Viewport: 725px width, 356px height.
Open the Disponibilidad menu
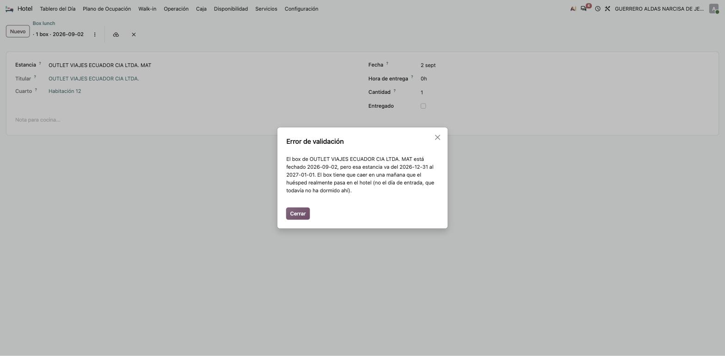click(x=231, y=9)
